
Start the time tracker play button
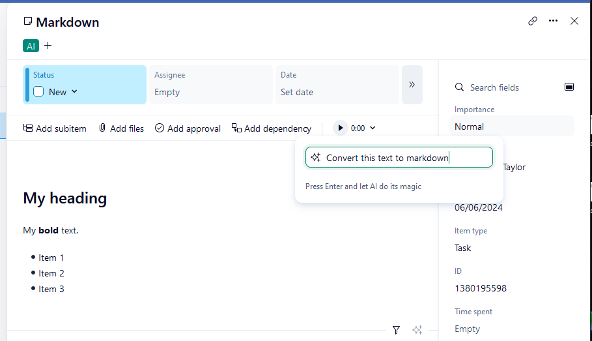340,128
